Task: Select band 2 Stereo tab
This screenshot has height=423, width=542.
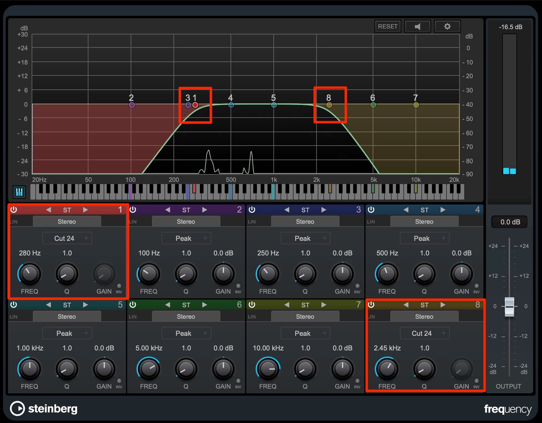Action: (186, 221)
